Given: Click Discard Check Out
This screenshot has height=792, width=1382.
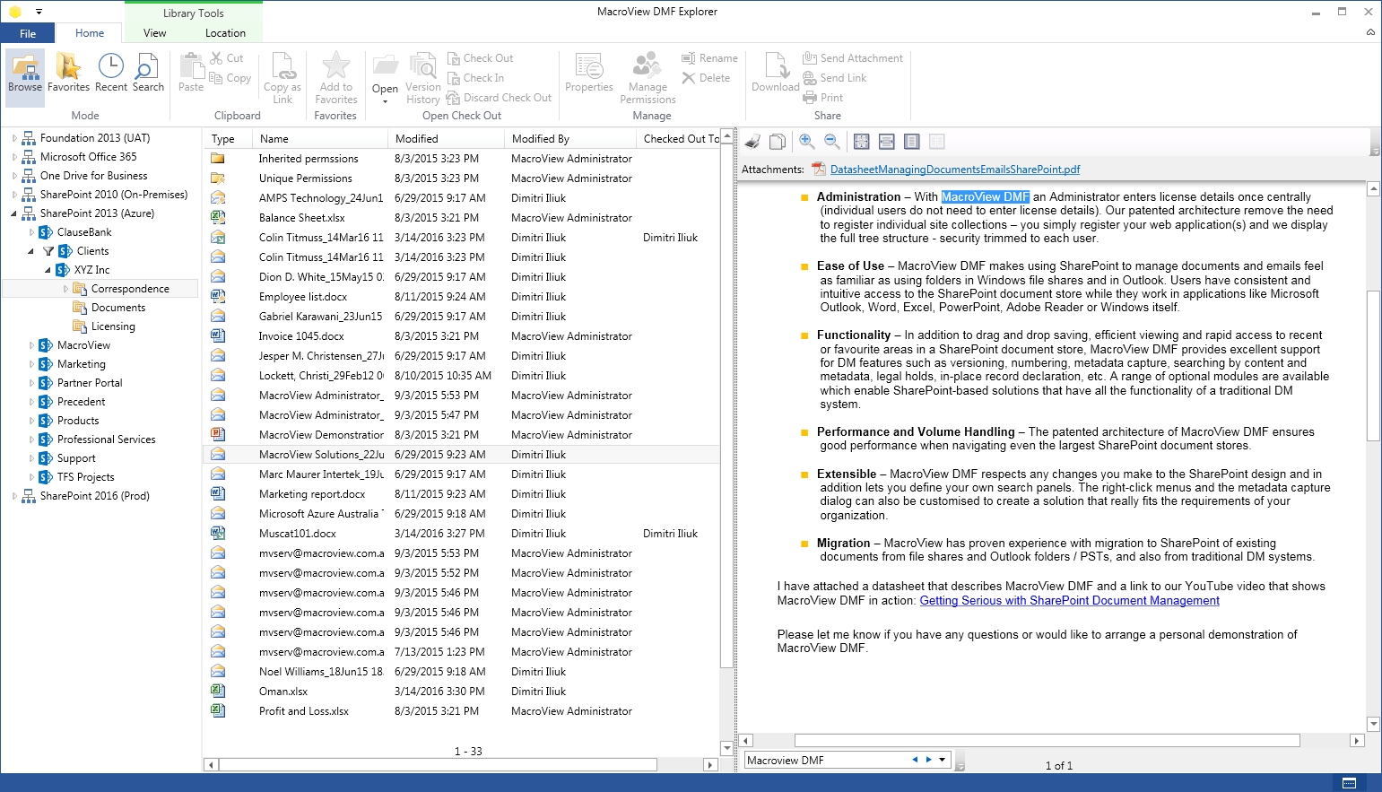Looking at the screenshot, I should click(x=500, y=98).
